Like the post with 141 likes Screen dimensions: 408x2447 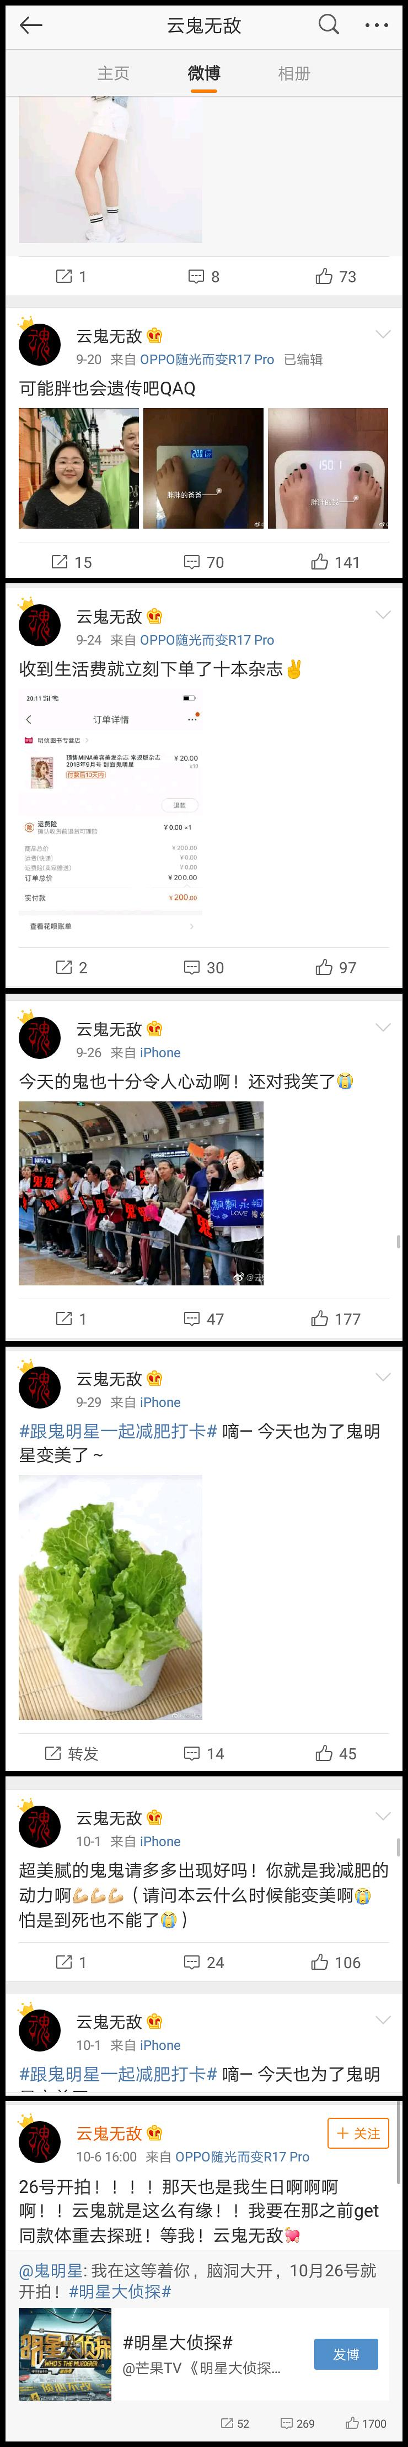335,562
